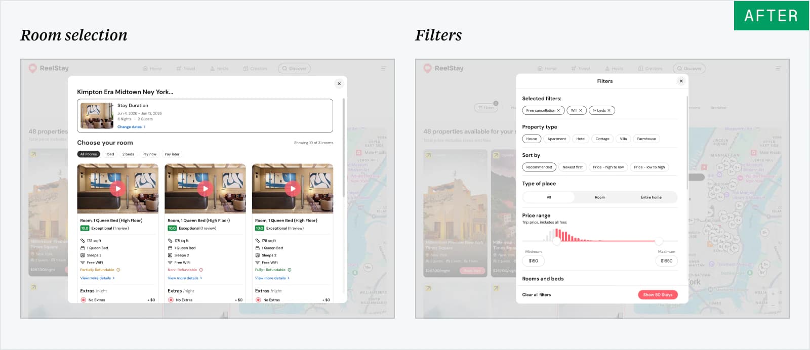Click ReelStay logo in Filters window
The height and width of the screenshot is (350, 810).
443,68
